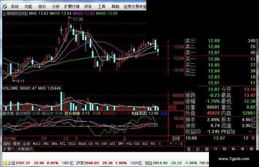Switch to the 模板 tab
This screenshot has width=259, height=167.
pyautogui.click(x=16, y=144)
